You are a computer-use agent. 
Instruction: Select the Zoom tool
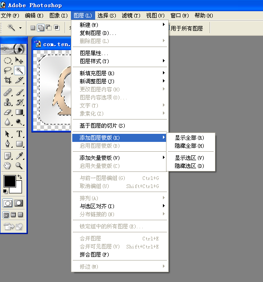(x=19, y=166)
